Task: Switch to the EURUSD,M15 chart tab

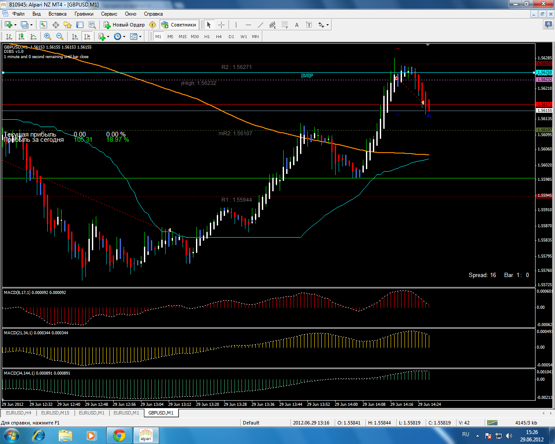Action: pyautogui.click(x=55, y=413)
